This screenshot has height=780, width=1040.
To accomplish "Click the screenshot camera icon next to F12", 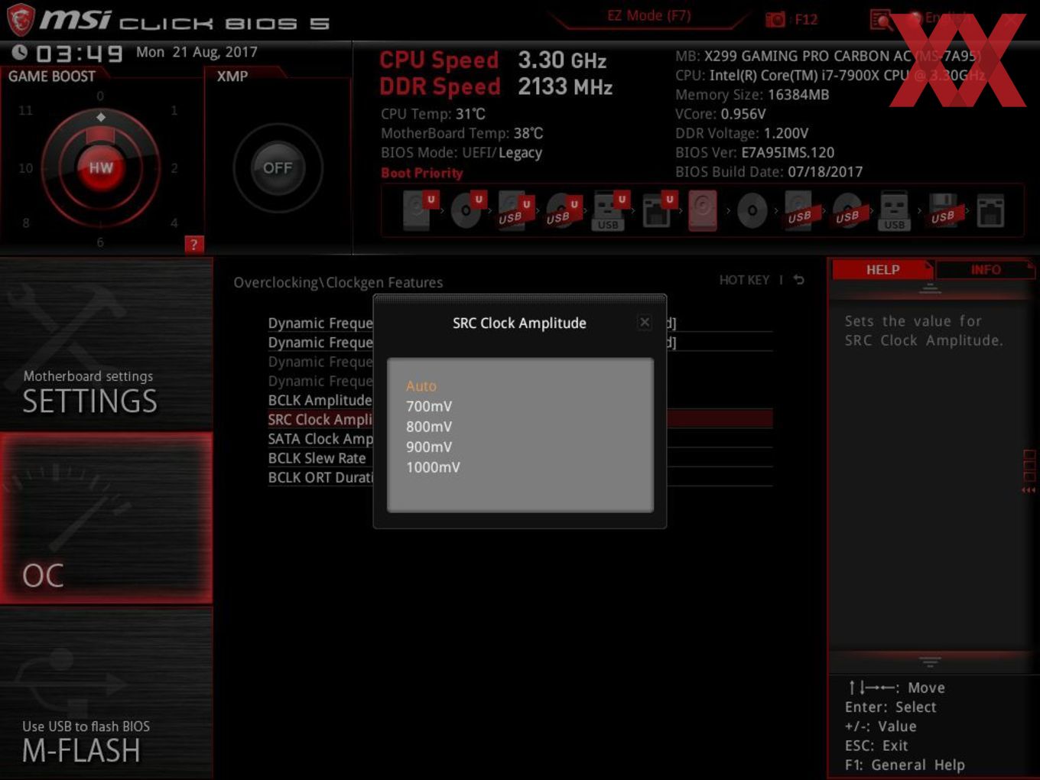I will (775, 19).
